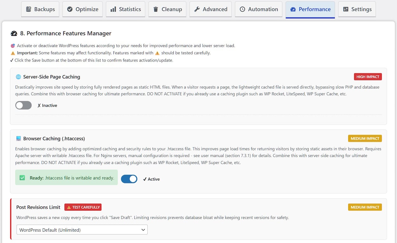The image size is (397, 243).
Task: Switch to the Statistics tab
Action: [x=126, y=9]
